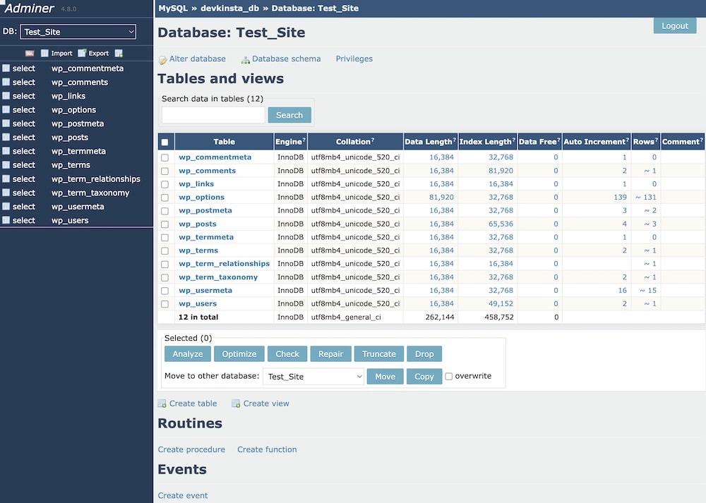Check the wp_users row checkbox

(x=164, y=304)
